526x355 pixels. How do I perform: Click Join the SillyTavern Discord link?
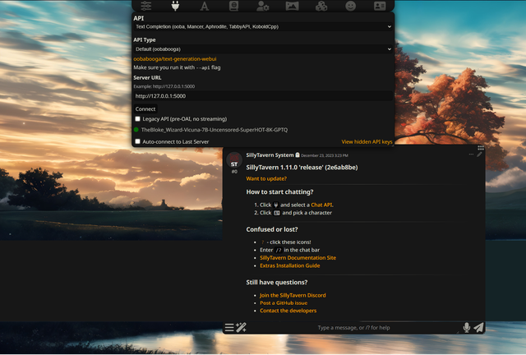tap(293, 295)
